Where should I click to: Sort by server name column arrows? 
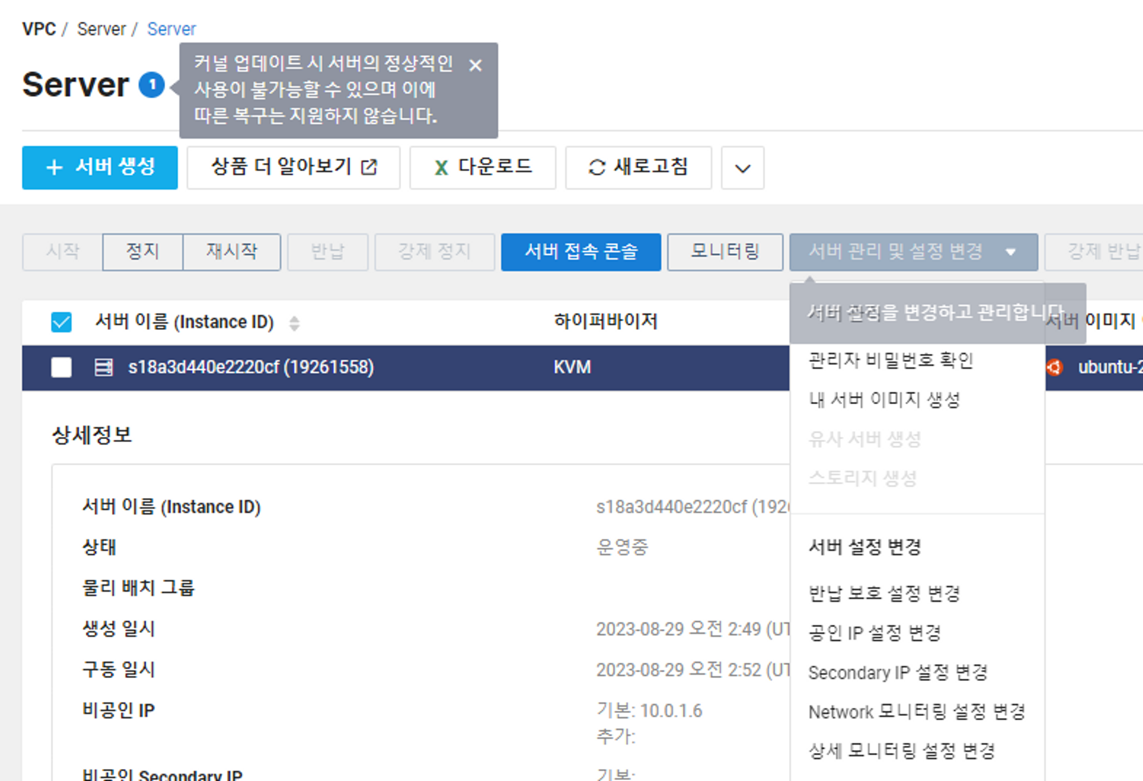pyautogui.click(x=294, y=323)
